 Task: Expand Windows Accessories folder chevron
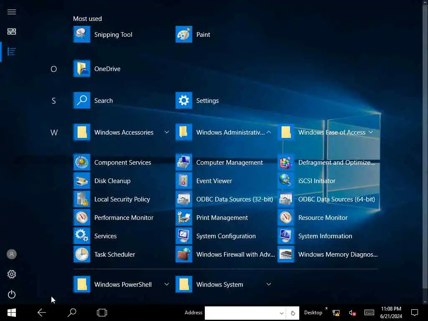[166, 132]
